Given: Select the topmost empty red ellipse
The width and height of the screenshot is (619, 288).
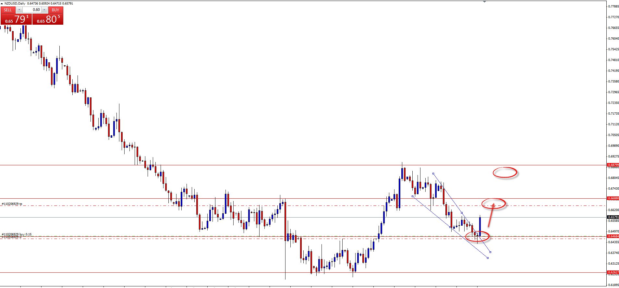Looking at the screenshot, I should (x=505, y=172).
